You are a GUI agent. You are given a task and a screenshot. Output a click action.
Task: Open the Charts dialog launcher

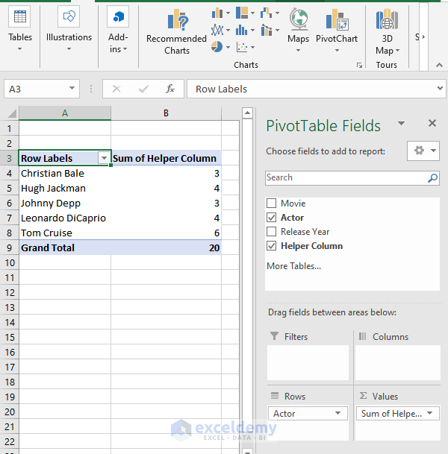click(360, 66)
